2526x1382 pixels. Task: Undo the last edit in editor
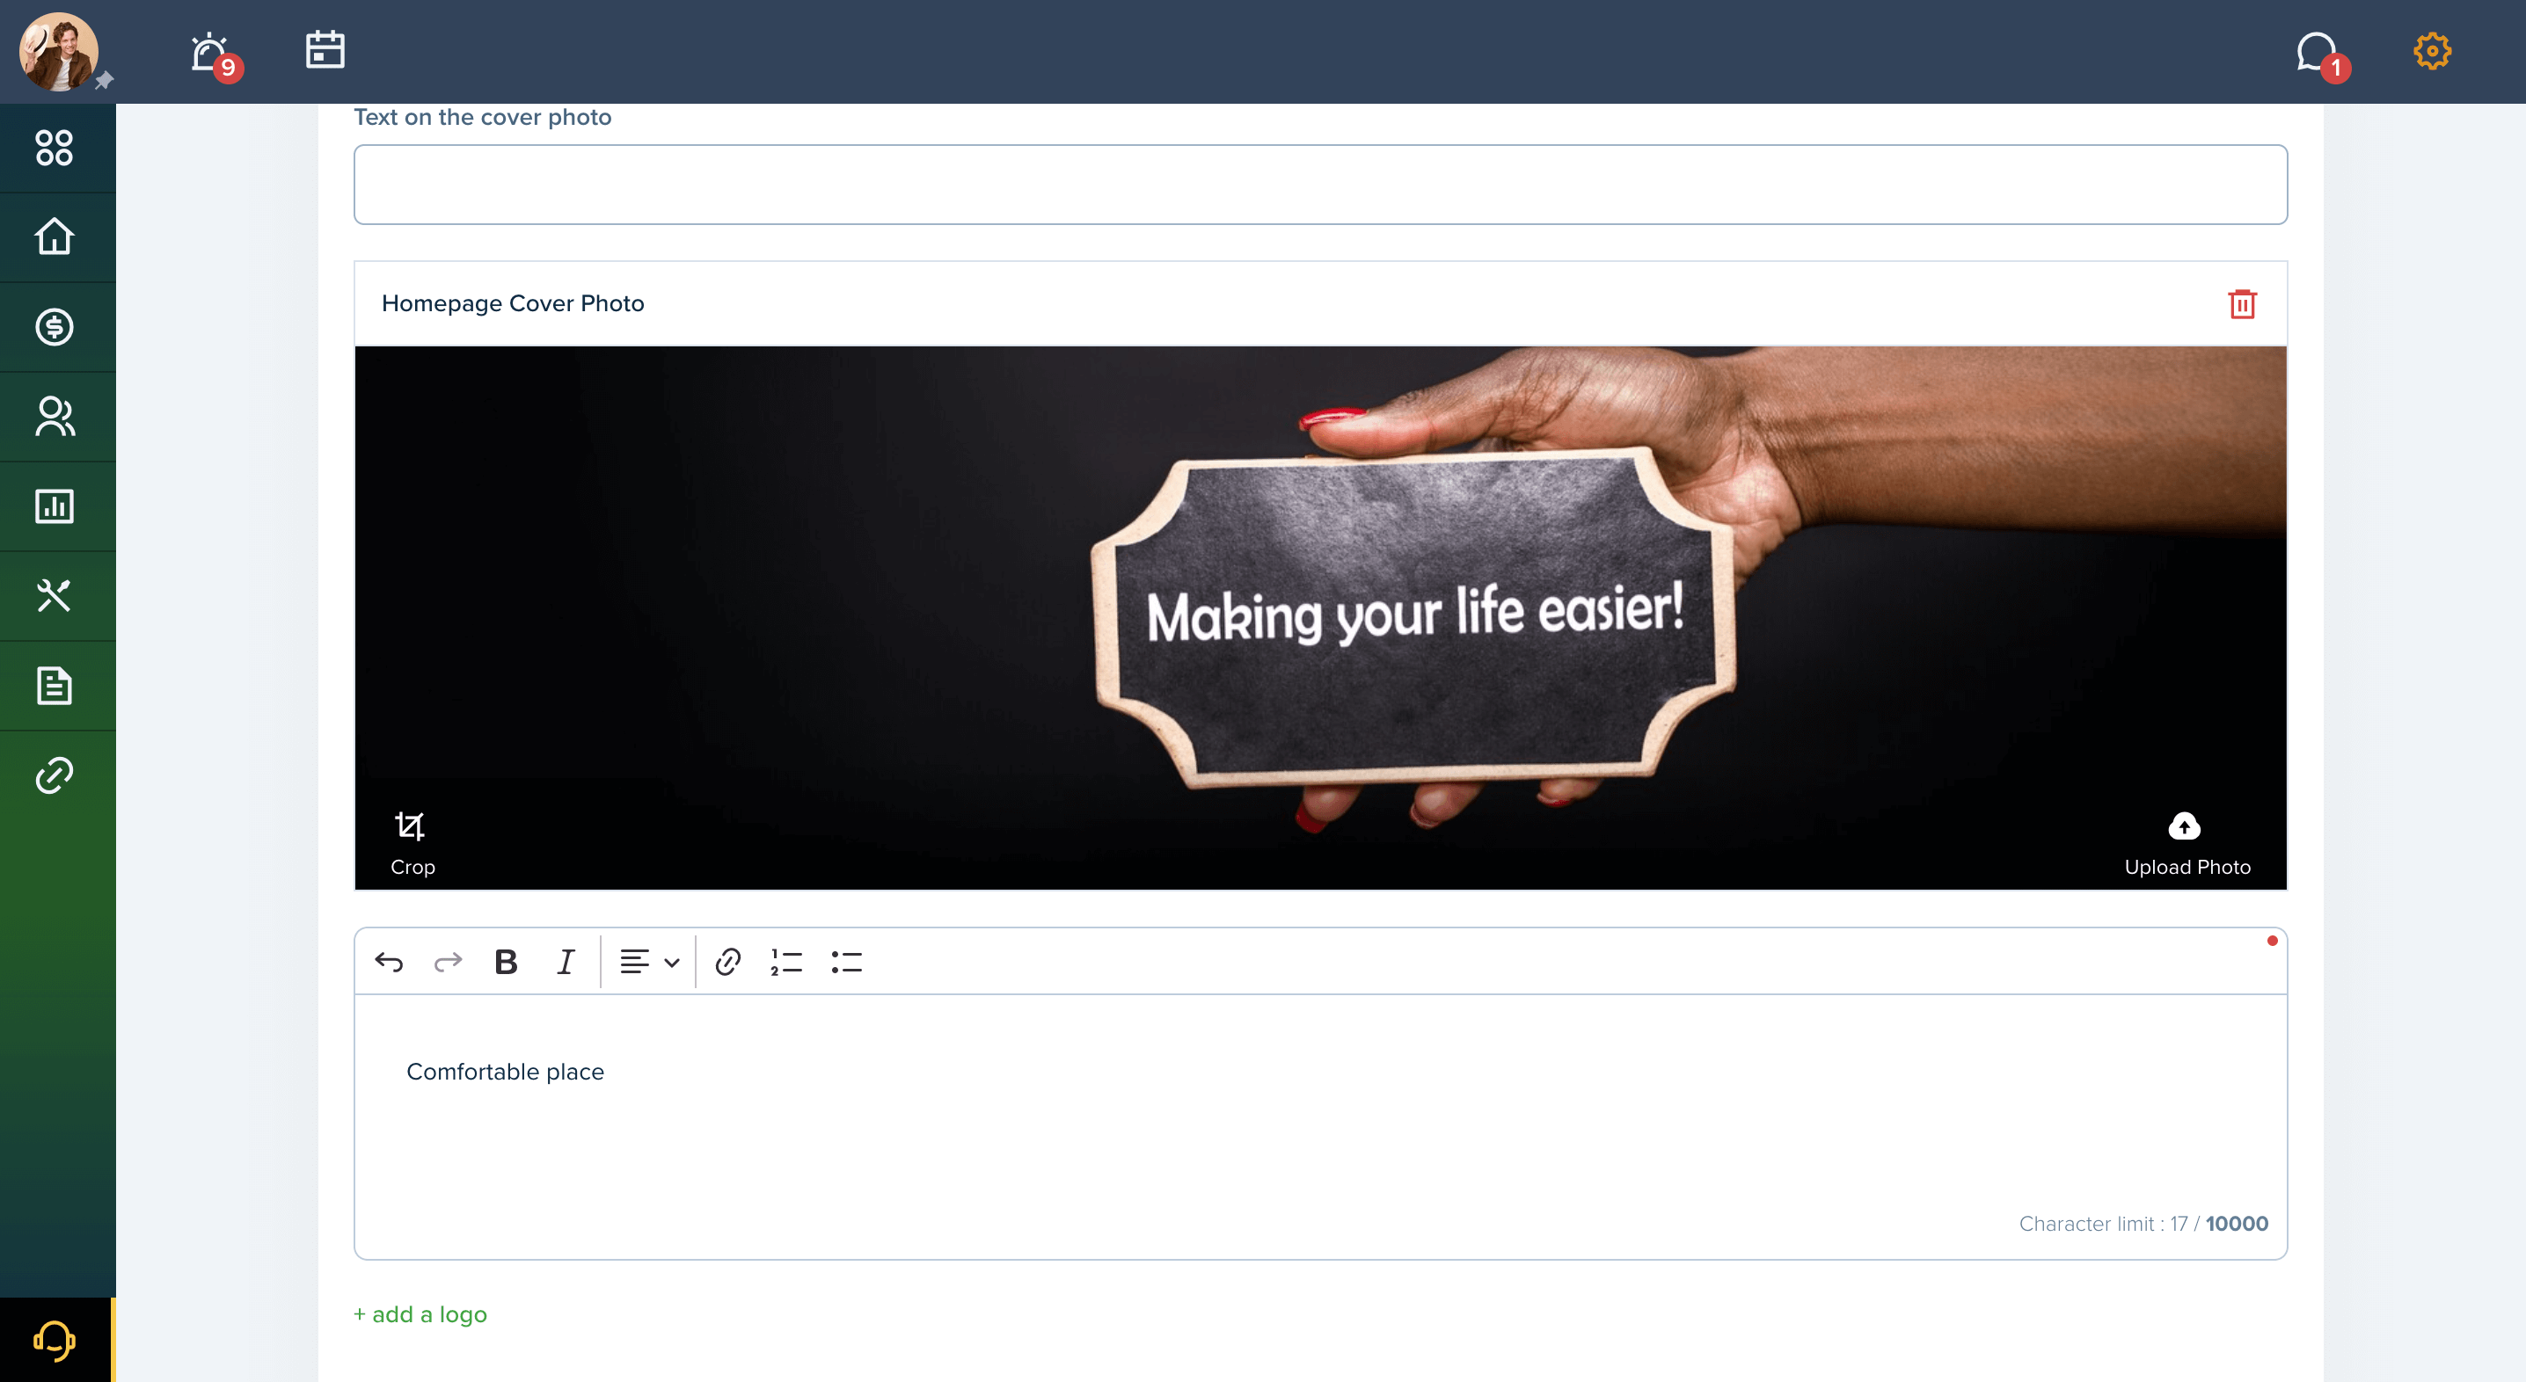[390, 962]
